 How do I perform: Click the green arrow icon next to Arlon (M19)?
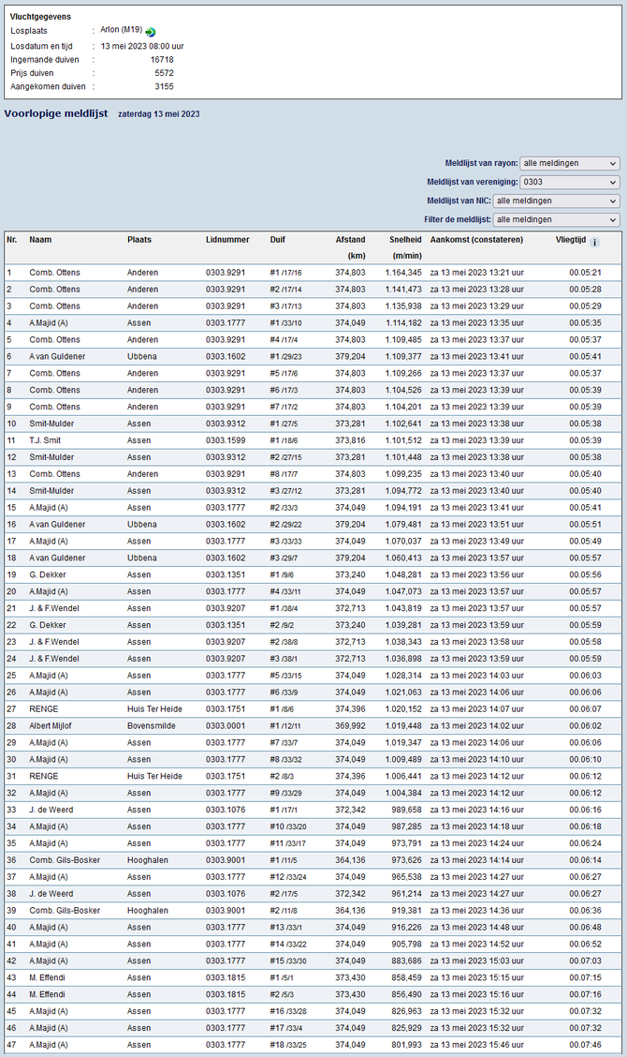point(150,32)
